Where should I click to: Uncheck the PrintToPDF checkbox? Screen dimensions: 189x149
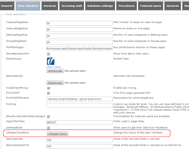click(48, 93)
